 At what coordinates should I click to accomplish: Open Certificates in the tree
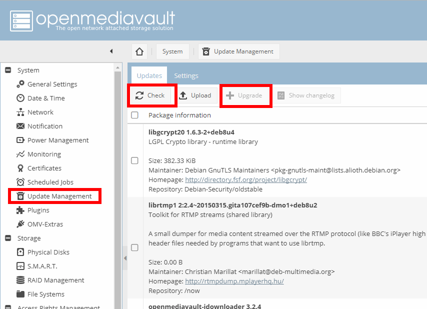pos(44,168)
